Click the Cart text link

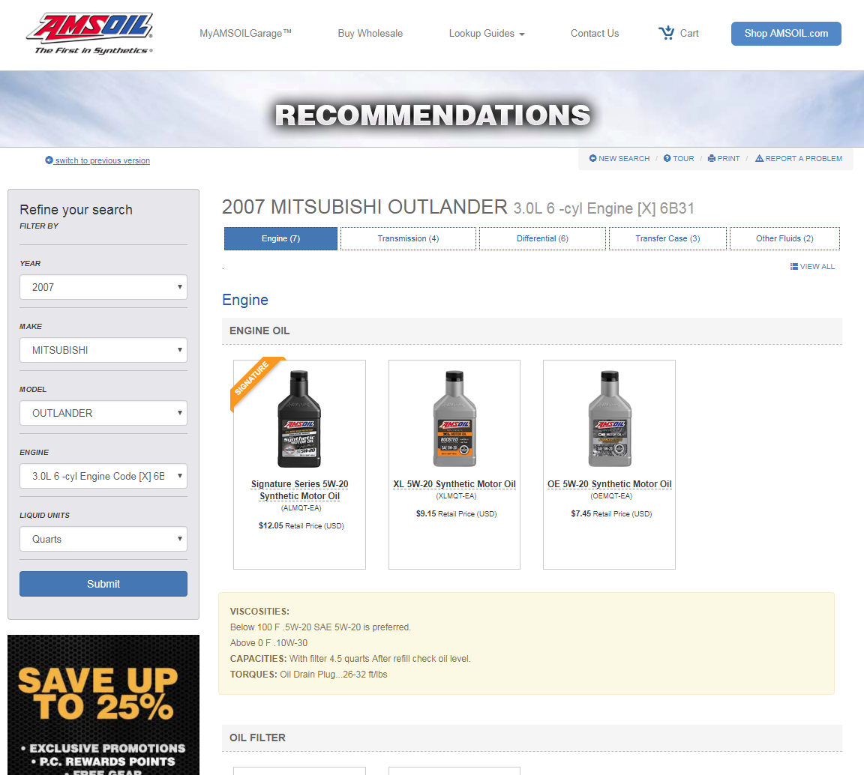[688, 34]
